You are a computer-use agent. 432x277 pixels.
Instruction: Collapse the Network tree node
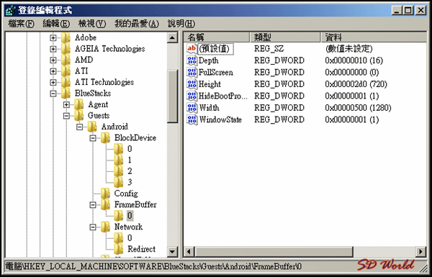(x=93, y=227)
